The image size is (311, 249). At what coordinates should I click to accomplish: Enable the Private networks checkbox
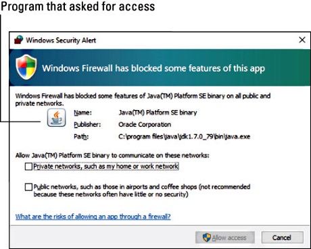coord(28,167)
